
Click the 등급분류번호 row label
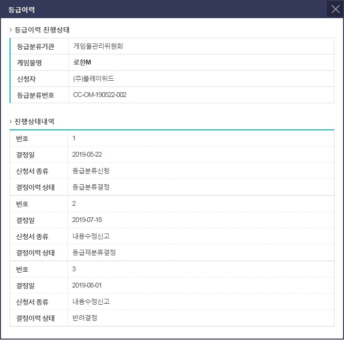point(35,95)
